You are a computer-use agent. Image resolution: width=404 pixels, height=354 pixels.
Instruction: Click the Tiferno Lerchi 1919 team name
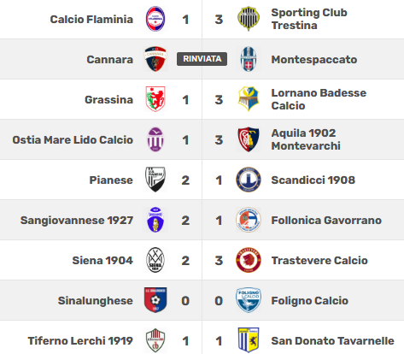[x=80, y=341]
